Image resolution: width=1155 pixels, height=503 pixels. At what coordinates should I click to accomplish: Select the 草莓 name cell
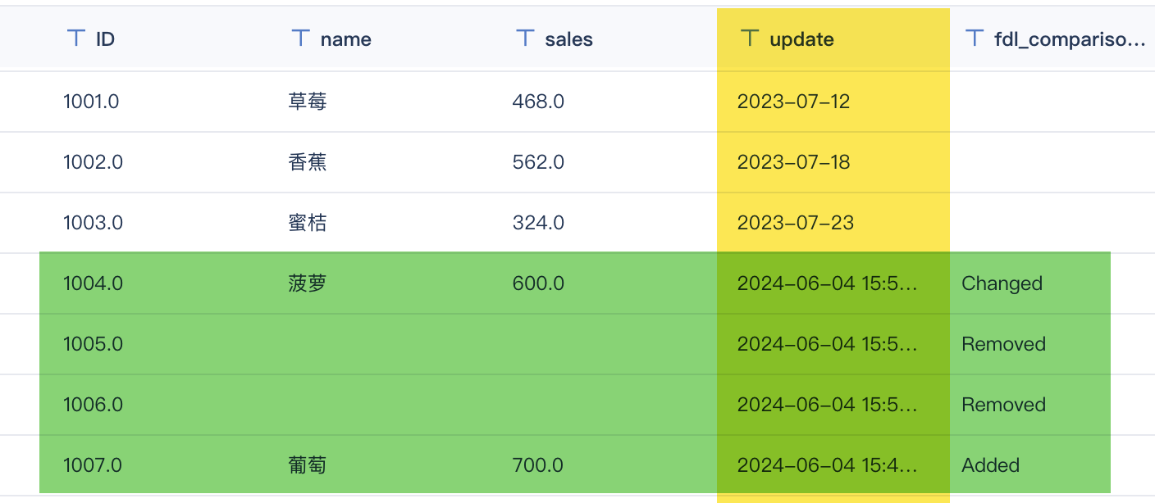tap(308, 102)
